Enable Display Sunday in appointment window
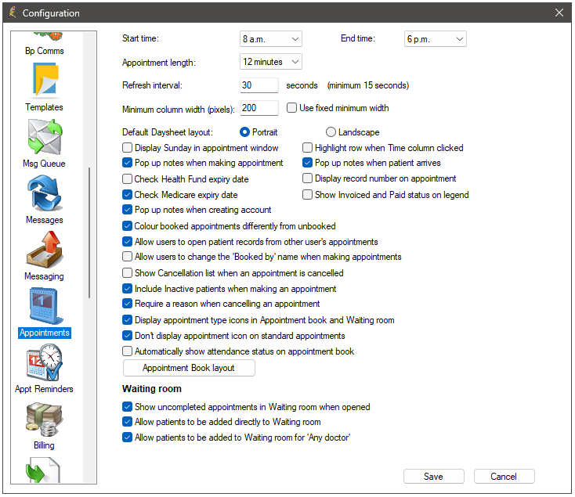Screen dimensions: 575x497 tap(128, 148)
